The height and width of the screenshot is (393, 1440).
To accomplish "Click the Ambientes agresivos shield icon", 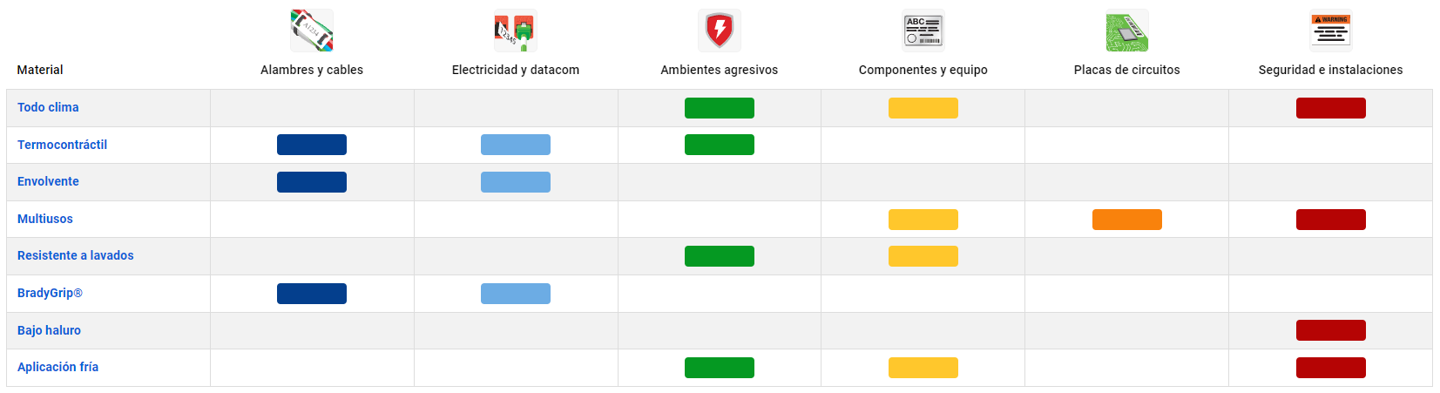I will (x=720, y=30).
